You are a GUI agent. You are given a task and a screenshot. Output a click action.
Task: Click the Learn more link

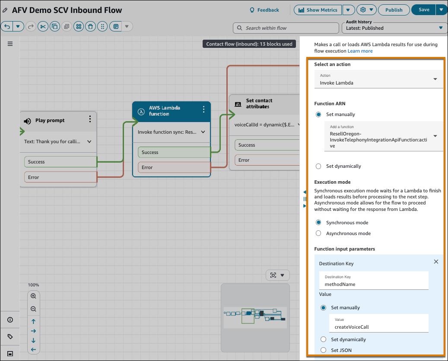(x=360, y=51)
